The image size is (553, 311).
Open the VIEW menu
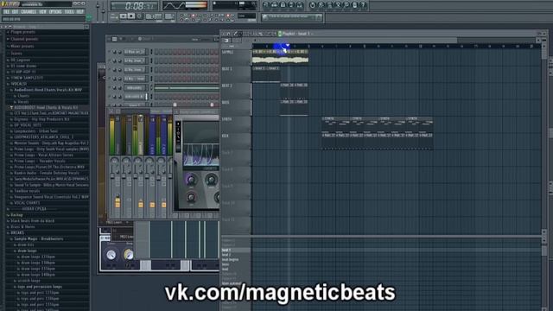(42, 12)
